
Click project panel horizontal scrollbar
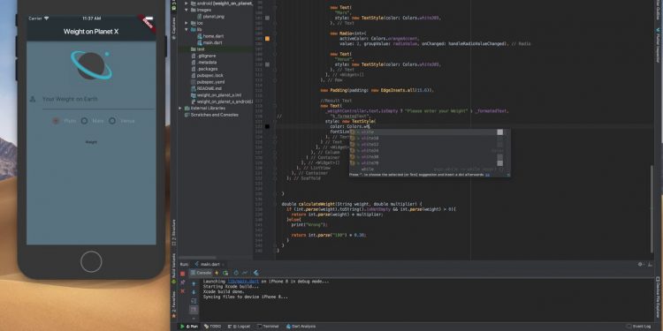[x=197, y=258]
